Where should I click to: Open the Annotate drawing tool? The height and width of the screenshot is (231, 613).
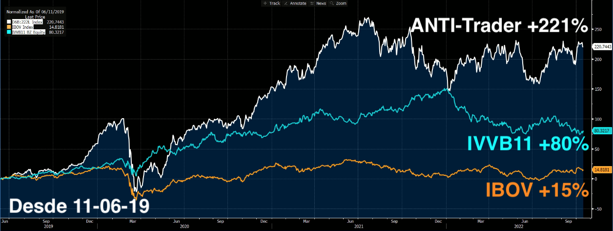[294, 3]
